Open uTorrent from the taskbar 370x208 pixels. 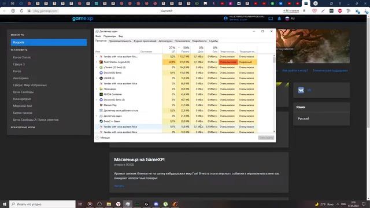pos(165,204)
